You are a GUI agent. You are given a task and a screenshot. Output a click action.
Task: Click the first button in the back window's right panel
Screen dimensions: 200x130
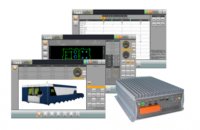[154, 20]
